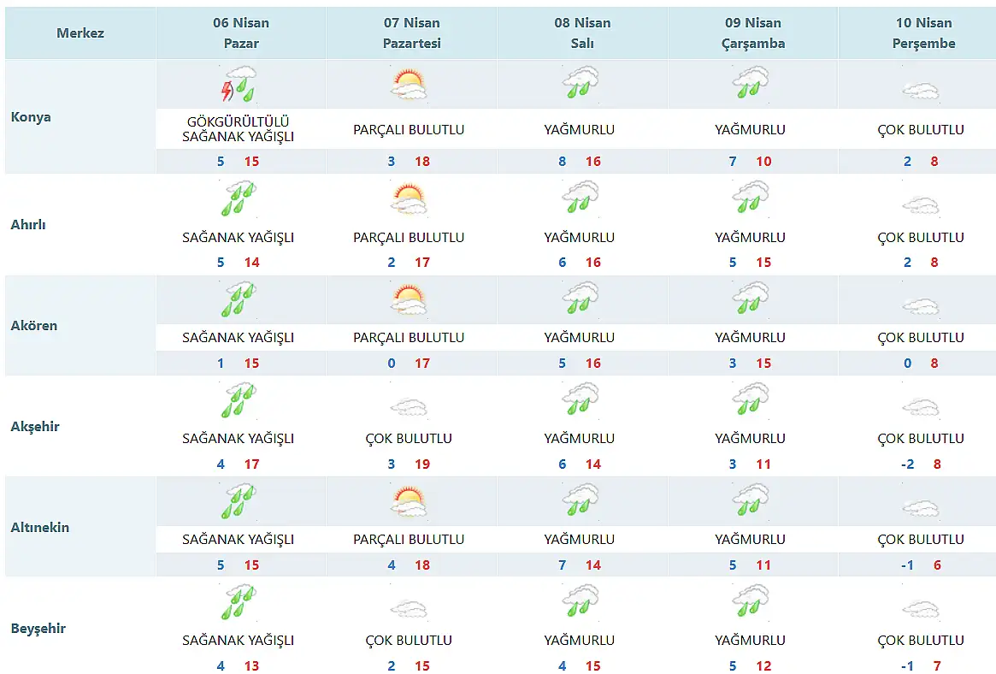
Task: Click Akören's cloudy icon for 10 Nisan
Action: pyautogui.click(x=921, y=306)
